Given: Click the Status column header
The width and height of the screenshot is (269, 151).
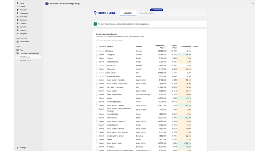Looking at the screenshot, I should pos(195,47).
